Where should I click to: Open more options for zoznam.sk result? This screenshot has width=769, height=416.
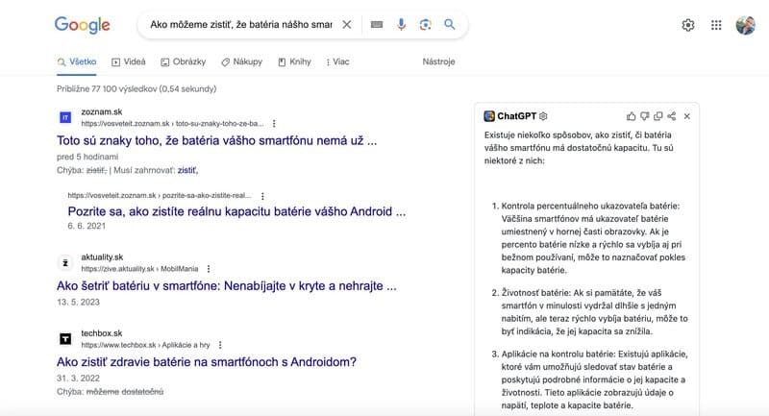click(x=274, y=124)
